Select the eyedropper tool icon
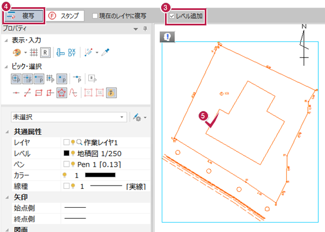 point(105,52)
